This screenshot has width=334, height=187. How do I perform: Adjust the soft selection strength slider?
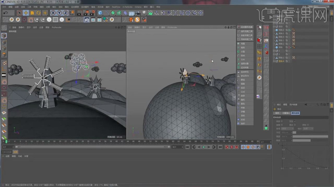(x=310, y=136)
